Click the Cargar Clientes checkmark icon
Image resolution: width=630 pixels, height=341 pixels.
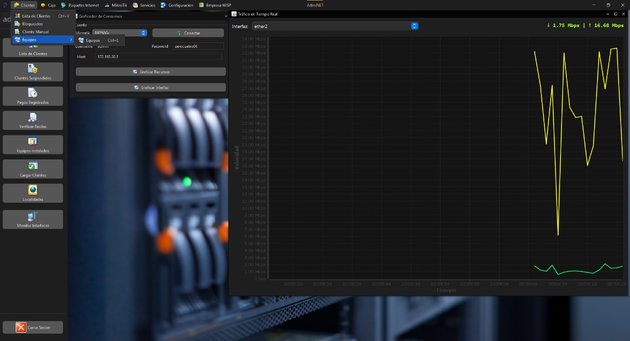(33, 165)
